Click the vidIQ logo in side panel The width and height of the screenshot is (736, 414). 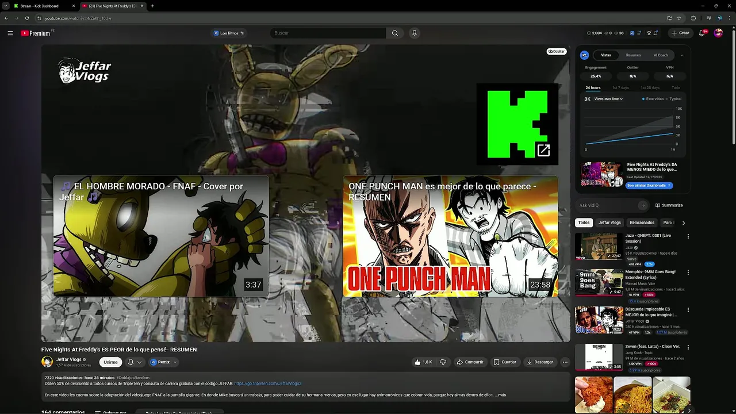[584, 55]
